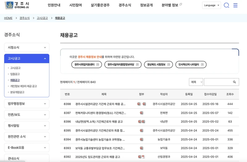Screen dimensions: 247x162
Task: Click external-link icon beside 분야별 정보
Action: pyautogui.click(x=181, y=4)
